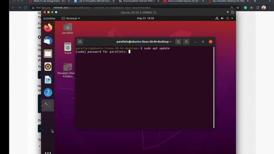The height and width of the screenshot is (154, 274).
Task: Close the terminal window
Action: [211, 42]
